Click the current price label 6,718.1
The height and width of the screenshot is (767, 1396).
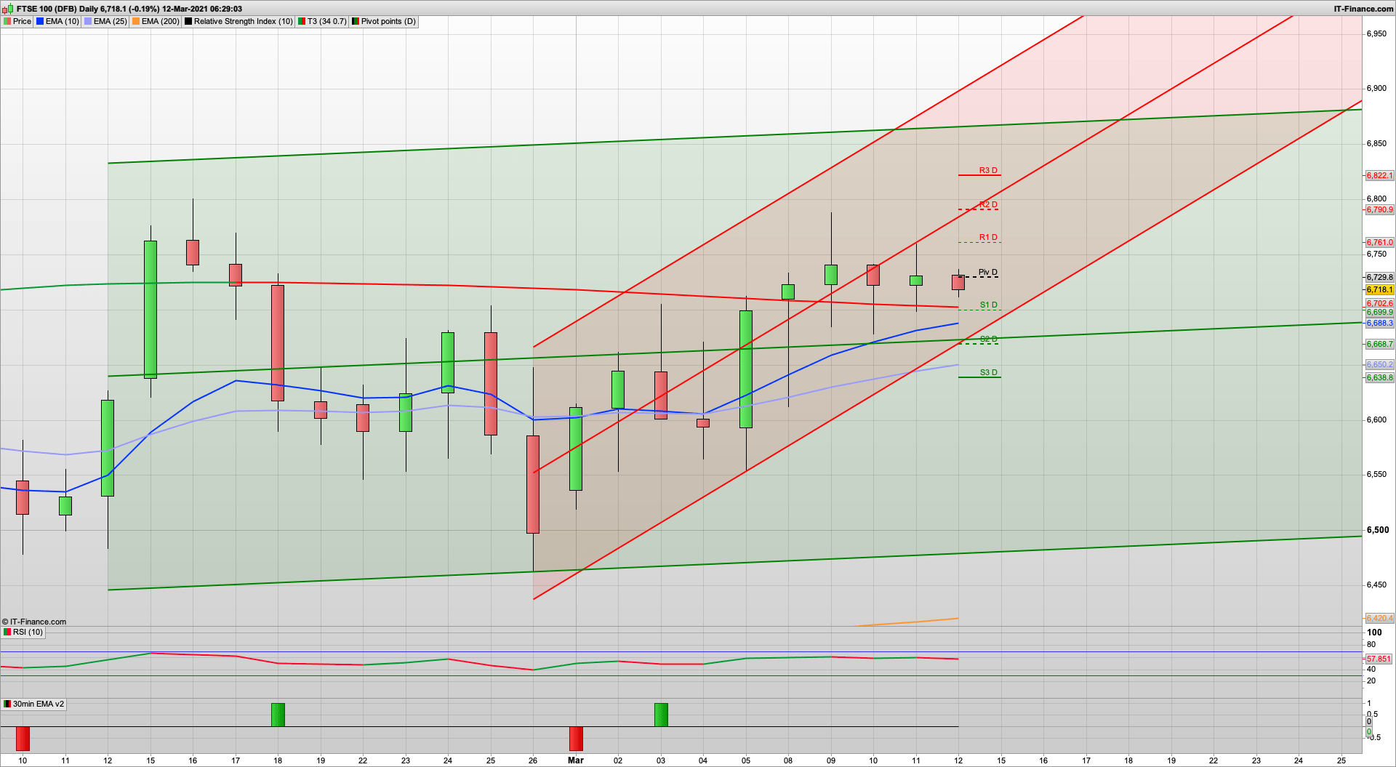[x=1379, y=289]
